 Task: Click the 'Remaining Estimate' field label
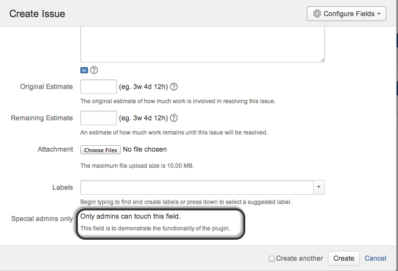point(42,118)
